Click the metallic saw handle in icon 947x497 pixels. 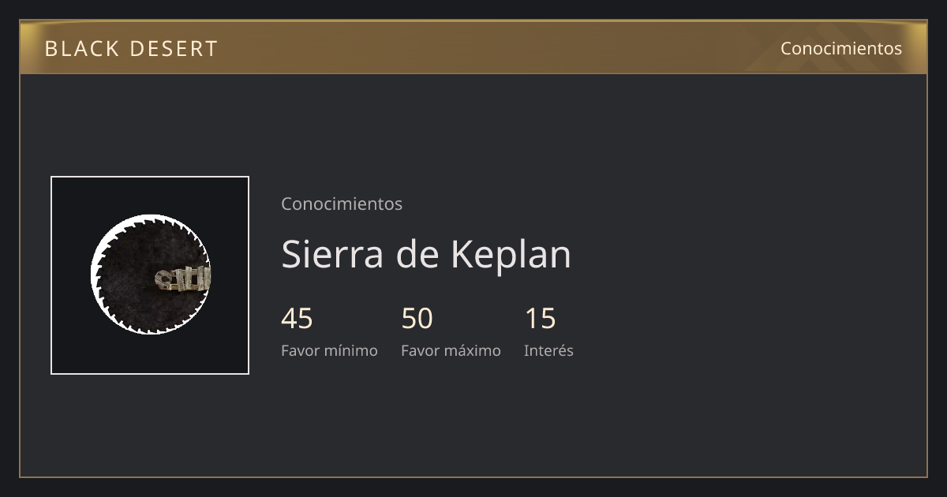pyautogui.click(x=183, y=279)
